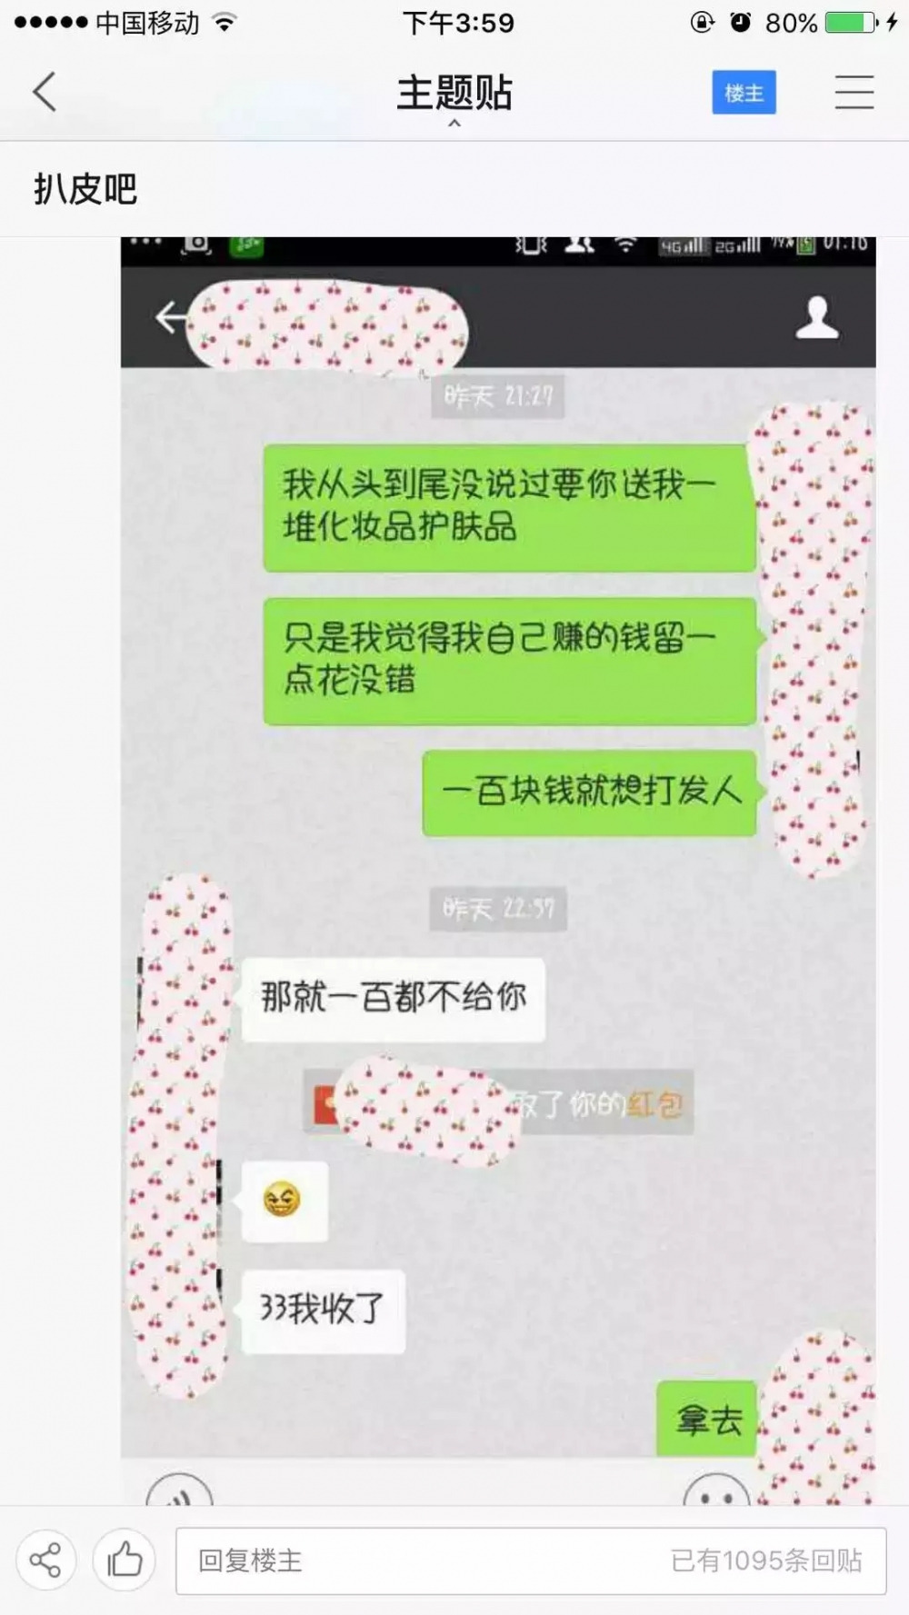Tap the 拿去 green message bubble
This screenshot has width=909, height=1615.
pos(707,1418)
